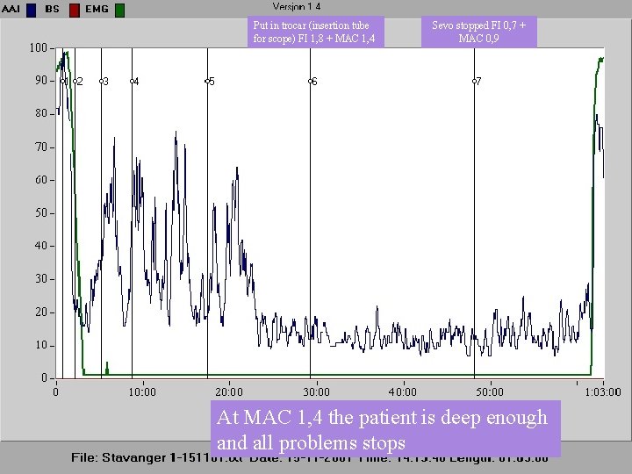The height and width of the screenshot is (474, 632).
Task: Click the 'At MAC 1,4 the patient' note
Action: click(x=385, y=428)
